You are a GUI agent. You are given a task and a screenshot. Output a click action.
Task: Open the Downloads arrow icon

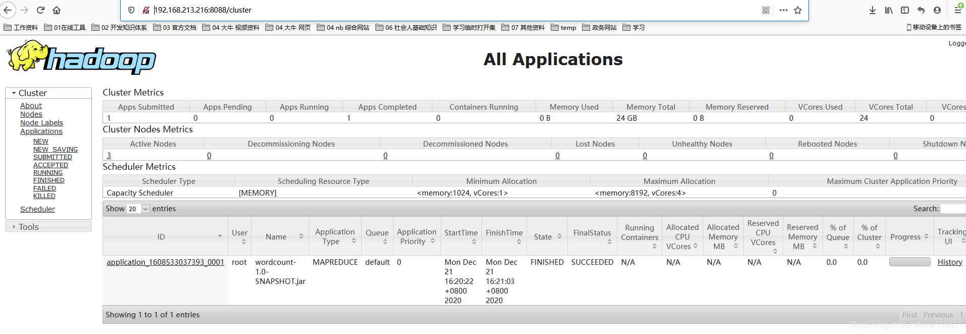(x=873, y=10)
